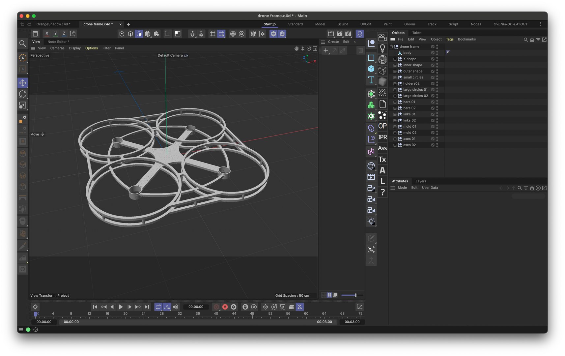Collapse the drone frame hierarchy
This screenshot has height=356, width=565.
(x=391, y=47)
